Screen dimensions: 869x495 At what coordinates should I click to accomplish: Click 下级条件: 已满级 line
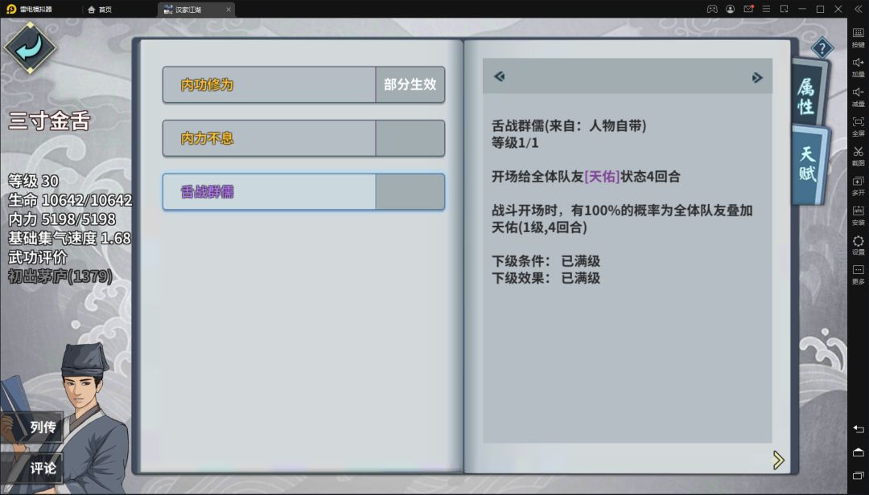pyautogui.click(x=546, y=261)
